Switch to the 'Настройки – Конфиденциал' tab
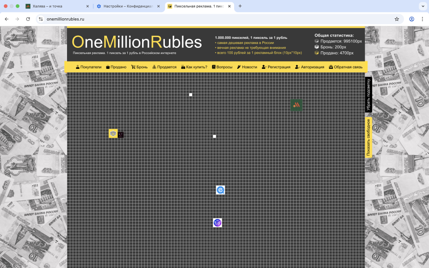The height and width of the screenshot is (268, 429). 128,6
